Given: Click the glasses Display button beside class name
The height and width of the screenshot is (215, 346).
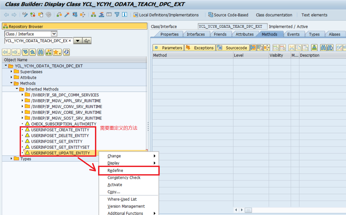Looking at the screenshot, I should coord(87,41).
